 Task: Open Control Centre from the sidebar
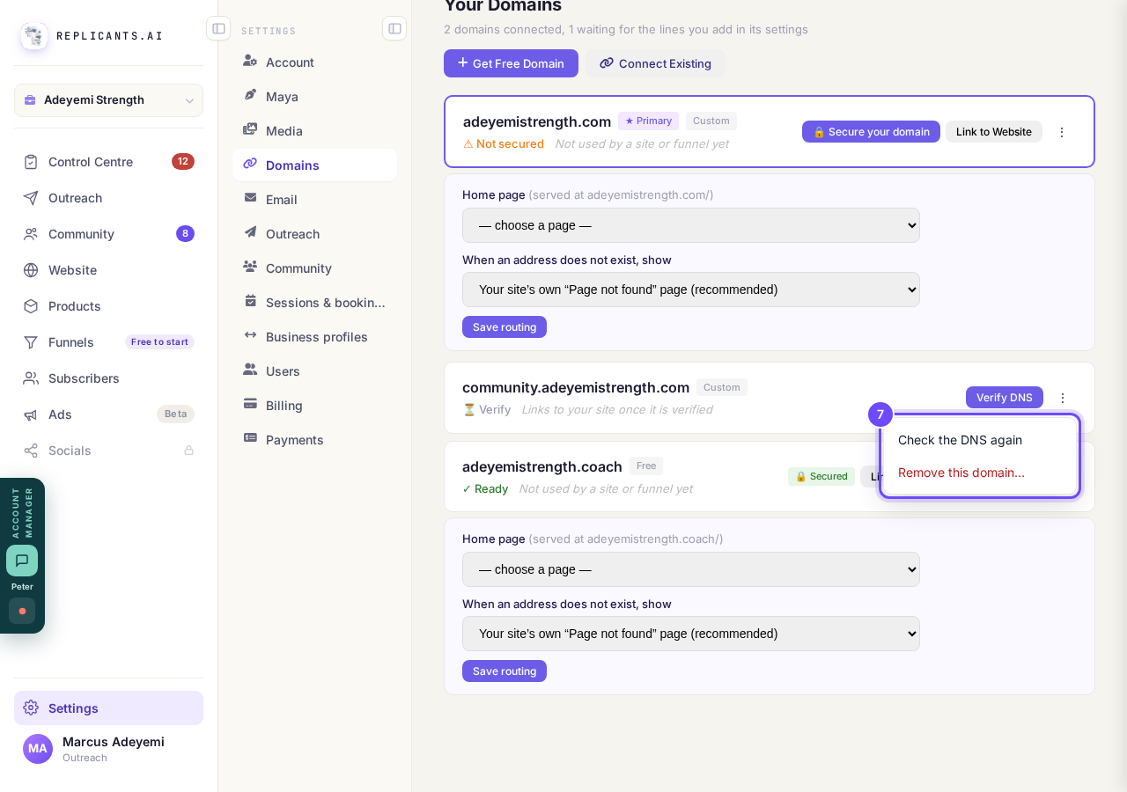tap(108, 161)
